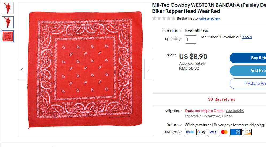
Task: Open the write a review link
Action: click(209, 18)
